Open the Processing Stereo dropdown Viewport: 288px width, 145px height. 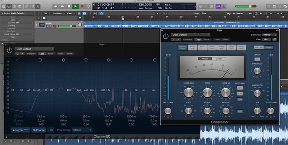82,130
